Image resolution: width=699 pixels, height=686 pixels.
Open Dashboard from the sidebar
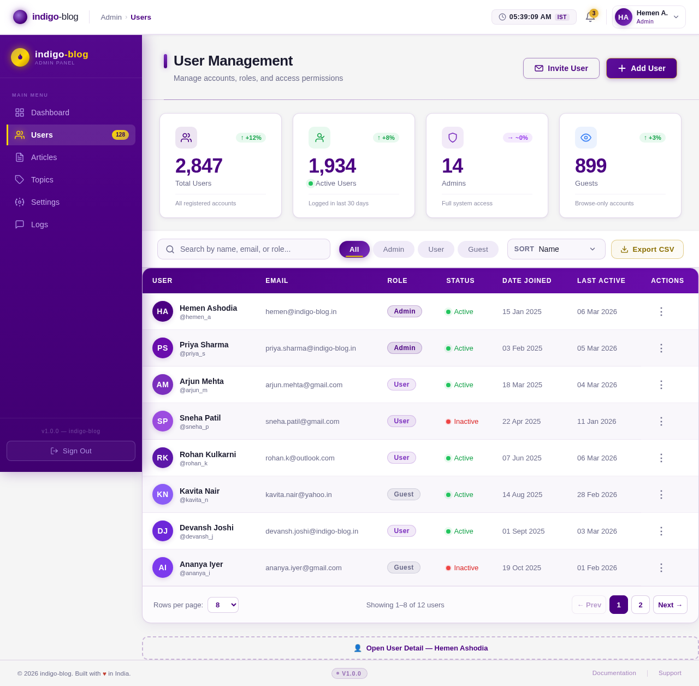tap(50, 113)
